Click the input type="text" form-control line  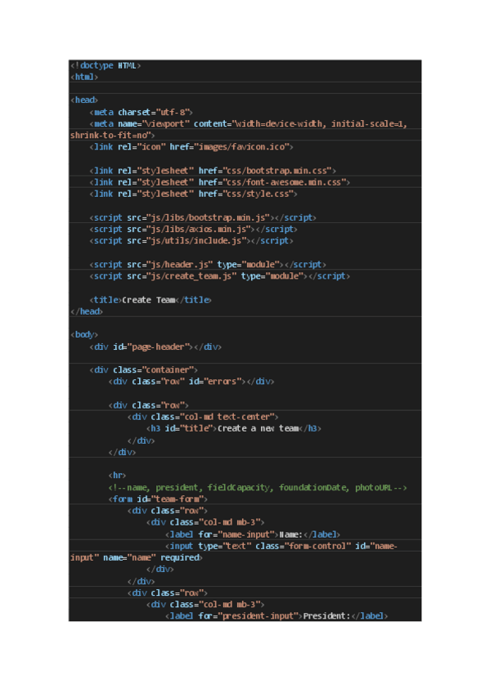point(281,545)
